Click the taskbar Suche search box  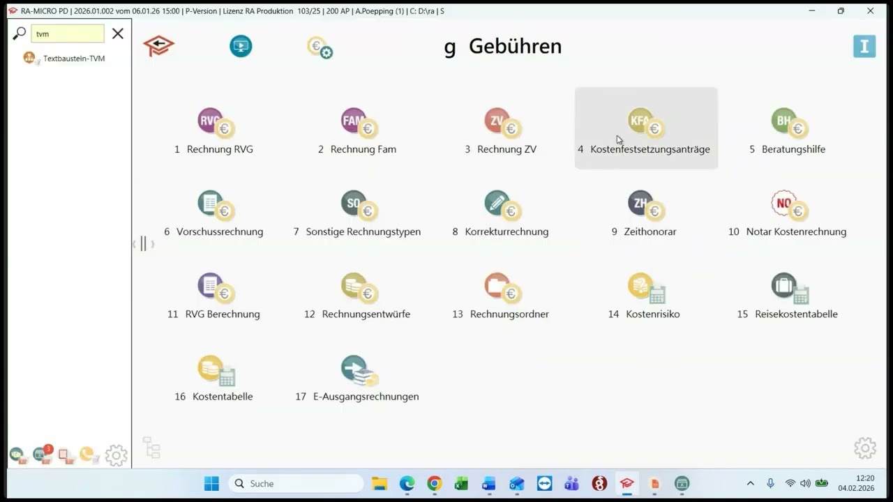tap(296, 483)
